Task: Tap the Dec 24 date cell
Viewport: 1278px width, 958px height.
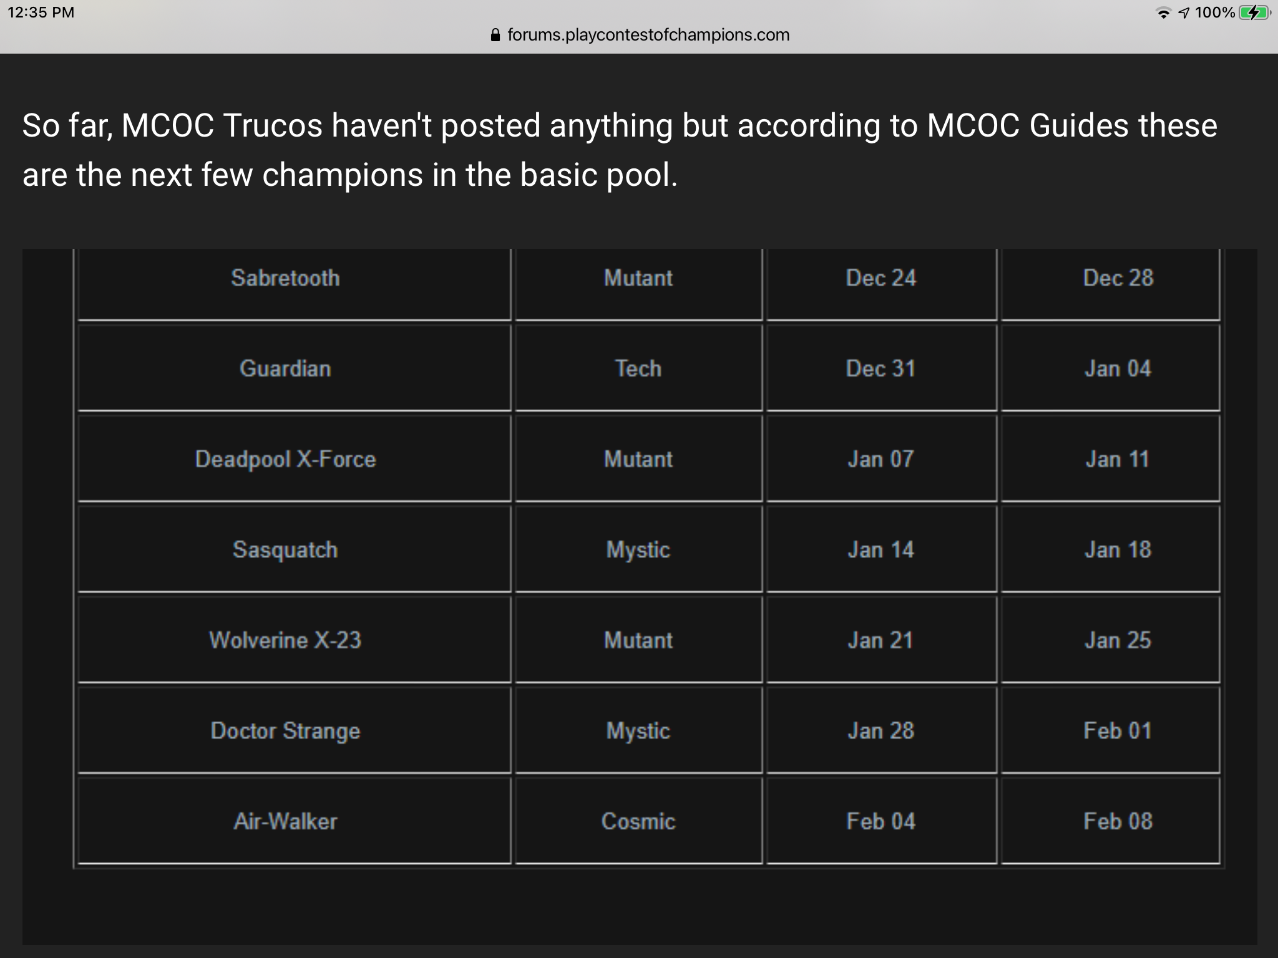Action: pyautogui.click(x=881, y=284)
